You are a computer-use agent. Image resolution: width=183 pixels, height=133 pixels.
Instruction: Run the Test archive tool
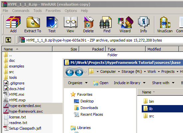coord(52,25)
